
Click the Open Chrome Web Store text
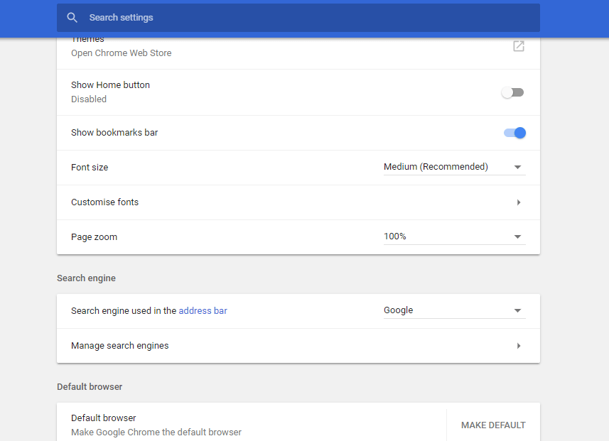(121, 53)
